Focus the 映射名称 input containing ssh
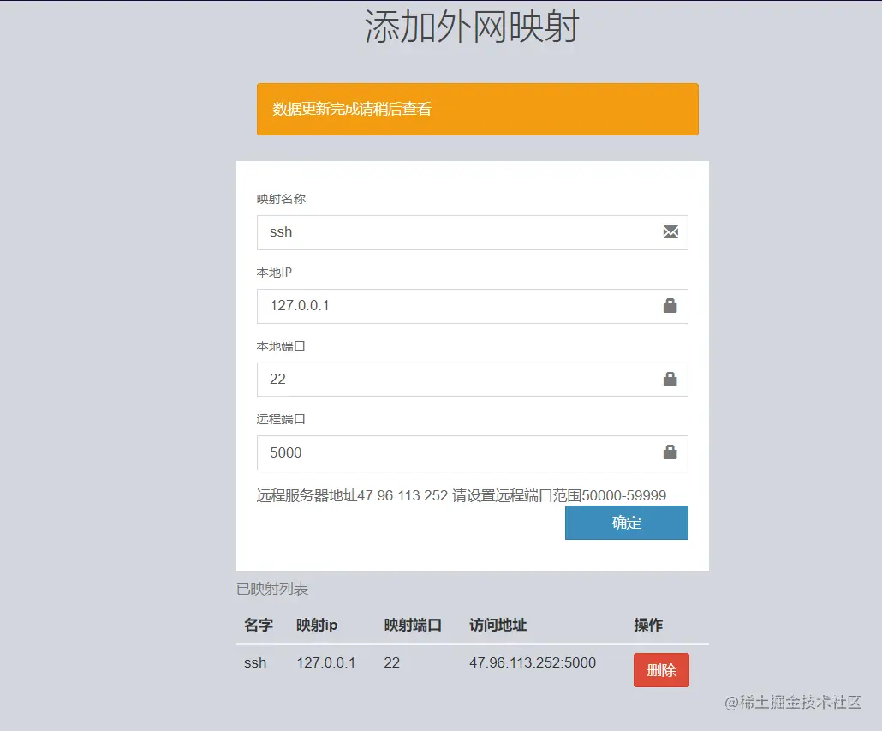This screenshot has height=731, width=882. pyautogui.click(x=473, y=232)
